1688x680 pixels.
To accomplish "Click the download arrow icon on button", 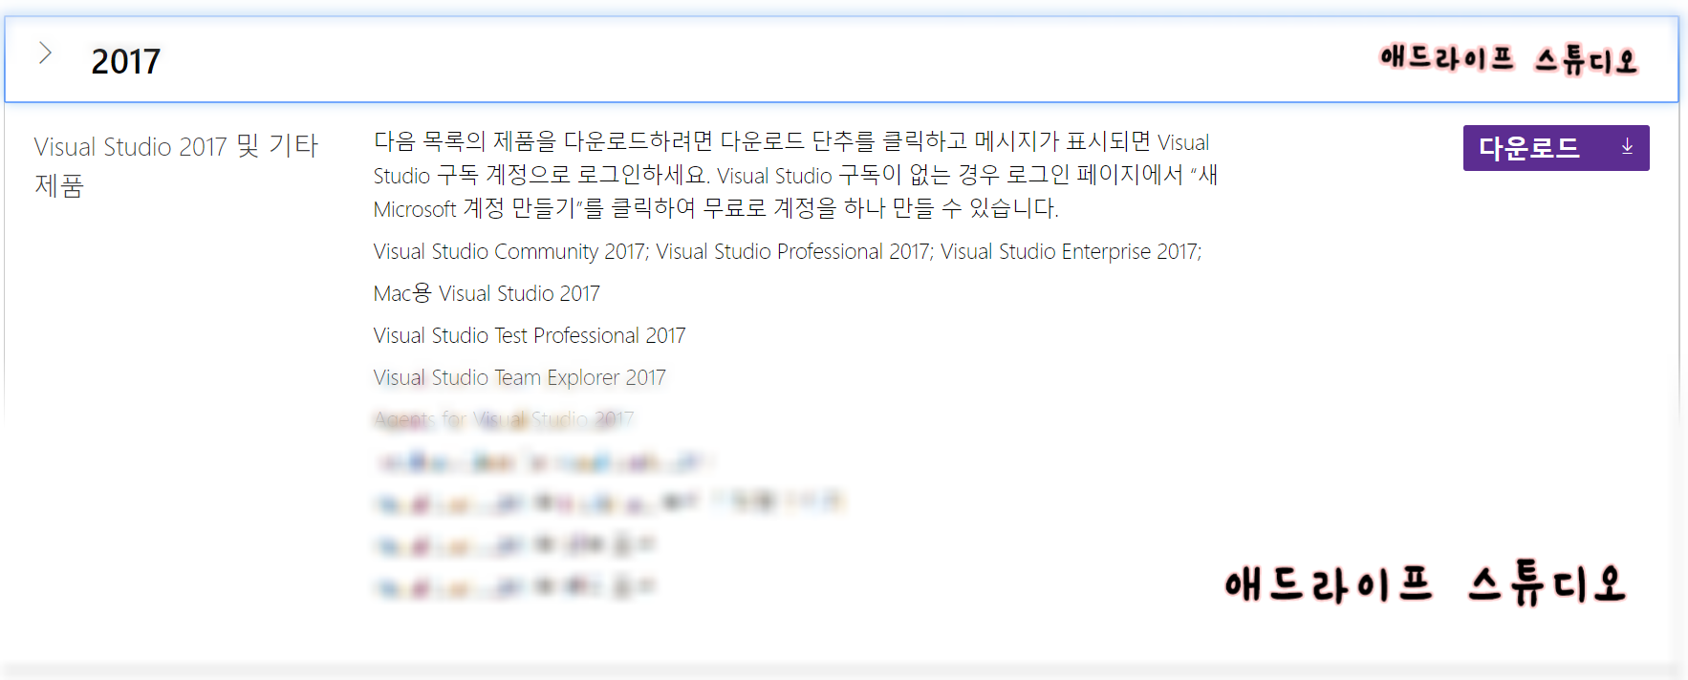I will click(1627, 147).
